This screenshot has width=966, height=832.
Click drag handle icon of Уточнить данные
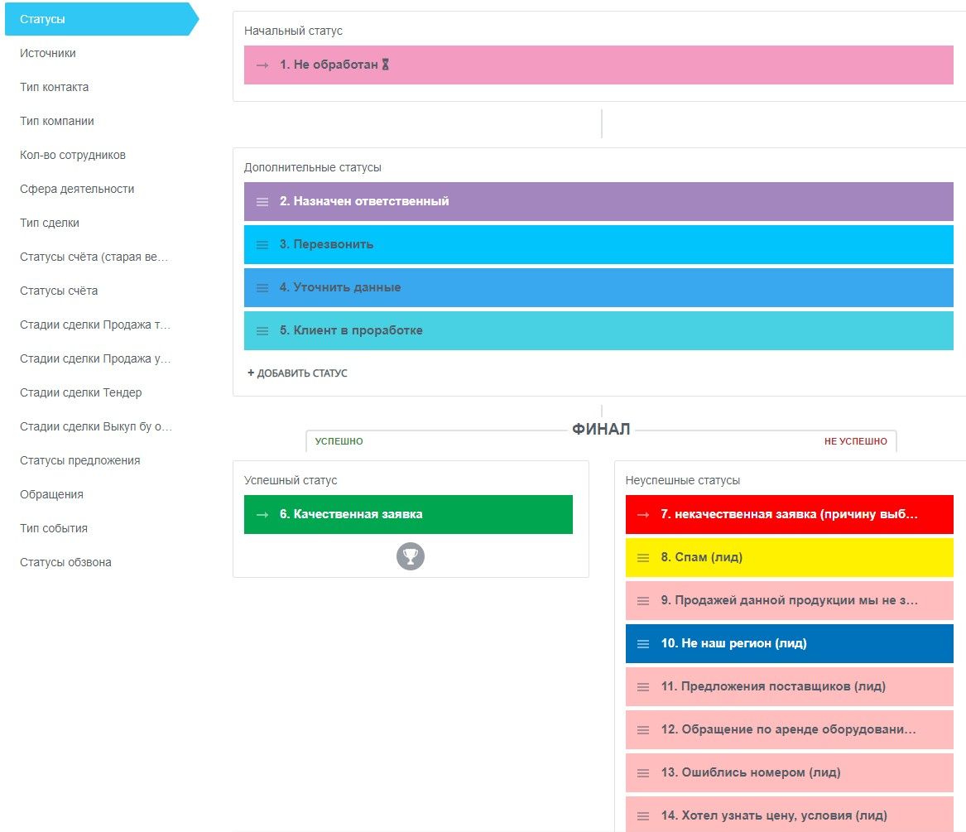[x=262, y=288]
